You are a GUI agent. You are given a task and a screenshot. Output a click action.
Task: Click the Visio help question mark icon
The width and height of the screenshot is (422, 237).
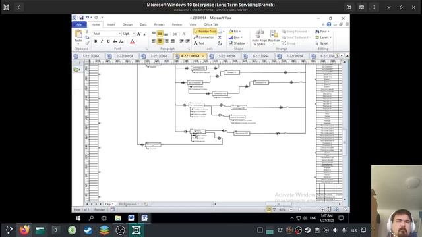(x=329, y=24)
